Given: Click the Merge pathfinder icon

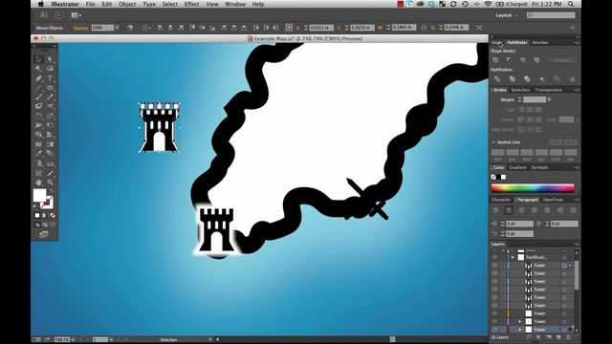Looking at the screenshot, I should (527, 78).
